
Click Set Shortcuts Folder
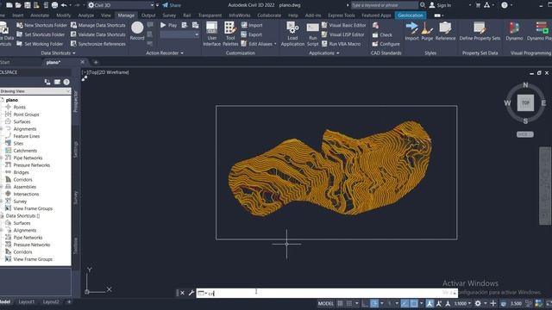[x=41, y=34]
